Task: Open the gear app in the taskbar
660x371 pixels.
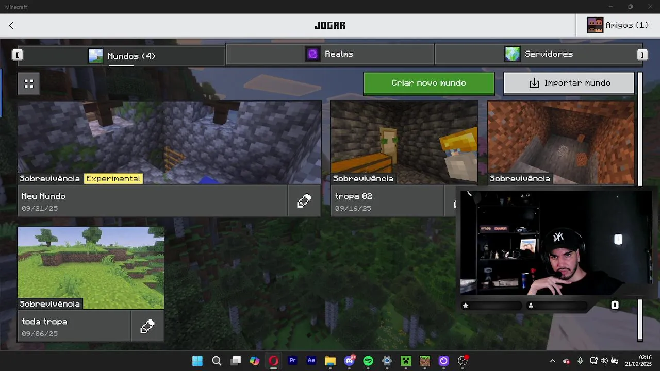Action: click(387, 361)
